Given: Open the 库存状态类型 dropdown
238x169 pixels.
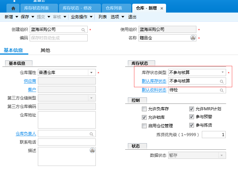Looking at the screenshot, I should pyautogui.click(x=222, y=72).
